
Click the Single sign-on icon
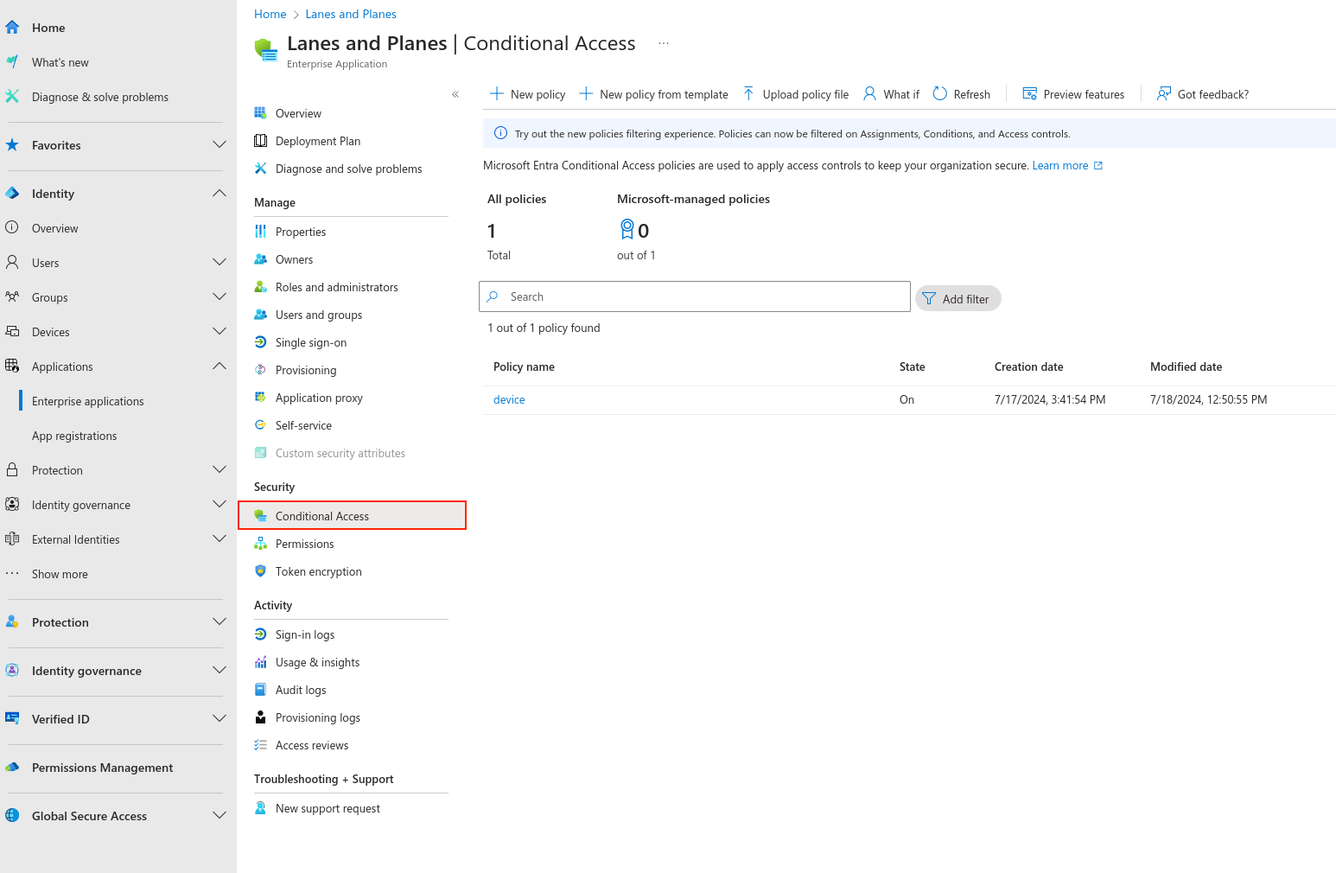[x=260, y=342]
